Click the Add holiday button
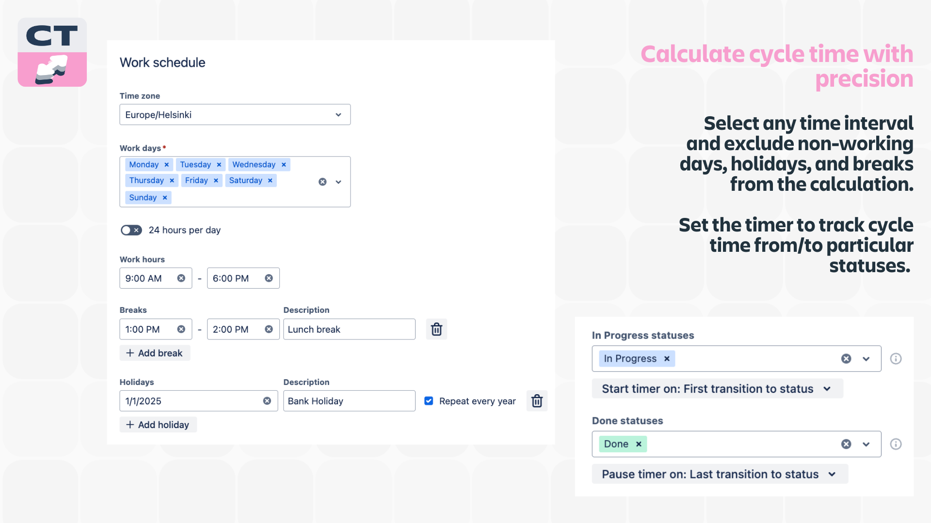 coord(158,424)
